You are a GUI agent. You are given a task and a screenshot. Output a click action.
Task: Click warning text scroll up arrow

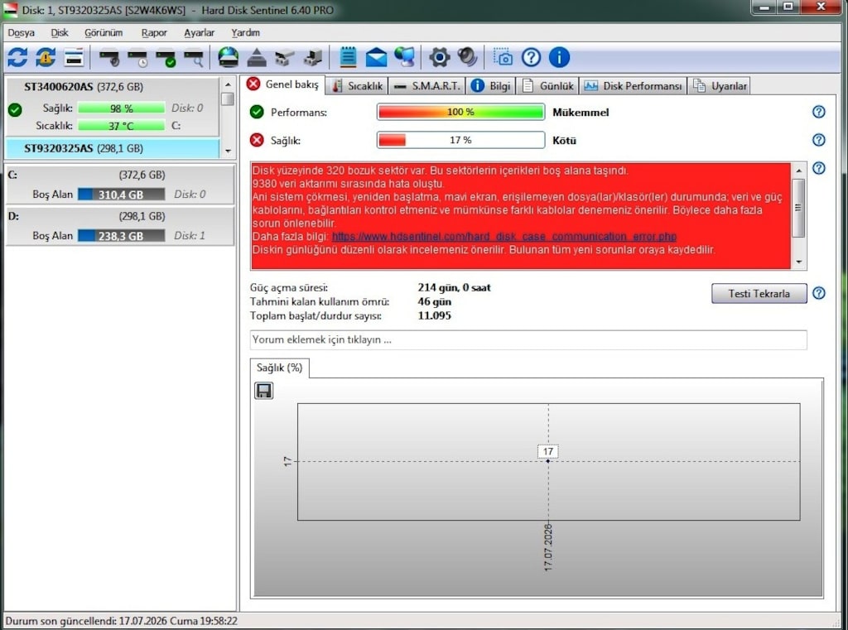coord(799,171)
